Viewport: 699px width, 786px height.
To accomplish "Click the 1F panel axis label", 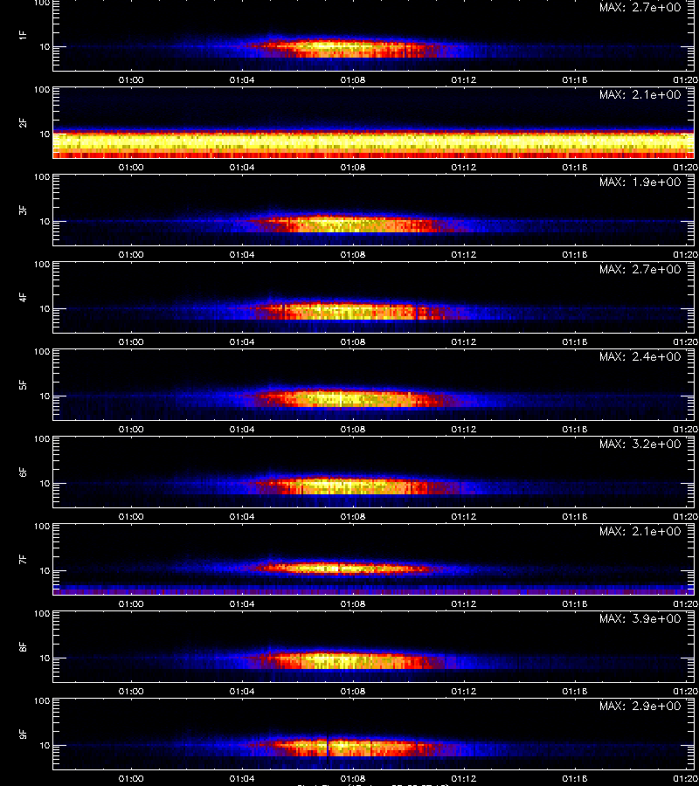I will [x=23, y=36].
